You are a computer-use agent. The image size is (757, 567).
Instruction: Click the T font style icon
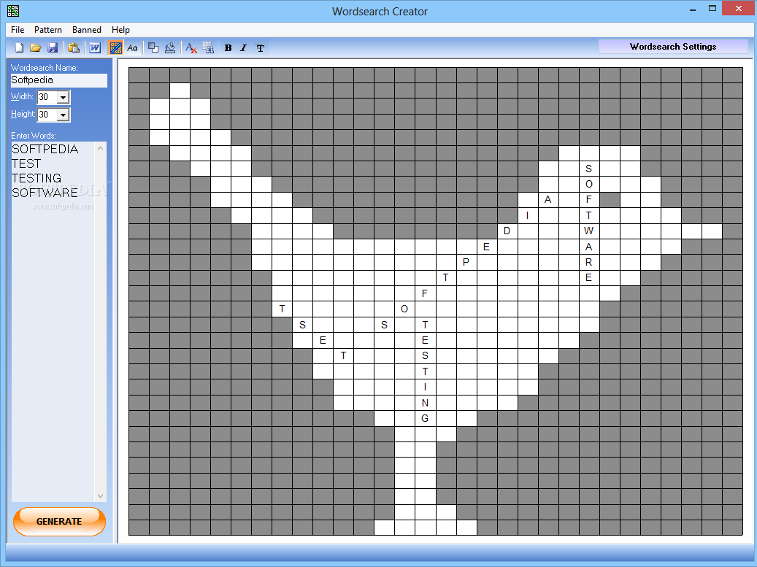pos(260,47)
